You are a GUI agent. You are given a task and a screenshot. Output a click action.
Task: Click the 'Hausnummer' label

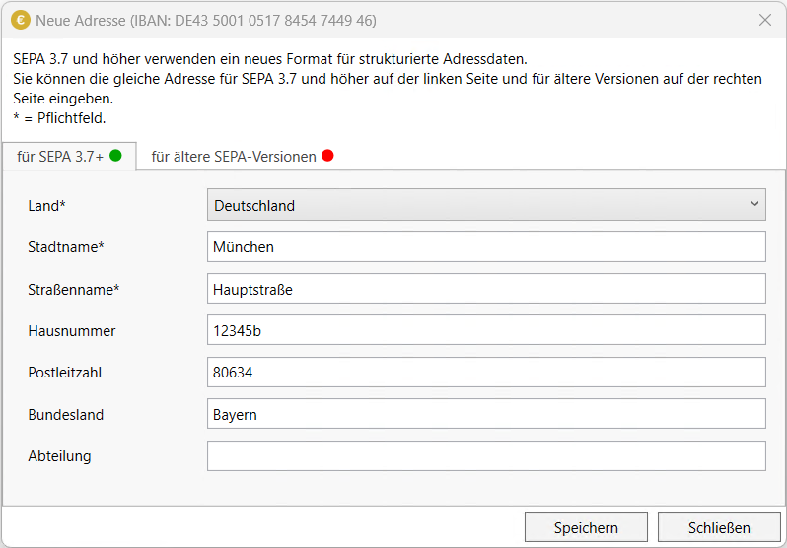pos(72,331)
